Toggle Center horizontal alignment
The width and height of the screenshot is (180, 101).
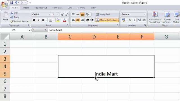coord(78,20)
